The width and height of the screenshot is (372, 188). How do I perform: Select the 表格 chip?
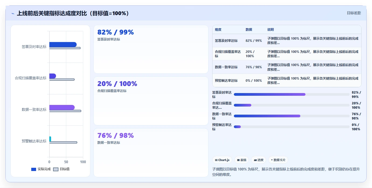242,160
